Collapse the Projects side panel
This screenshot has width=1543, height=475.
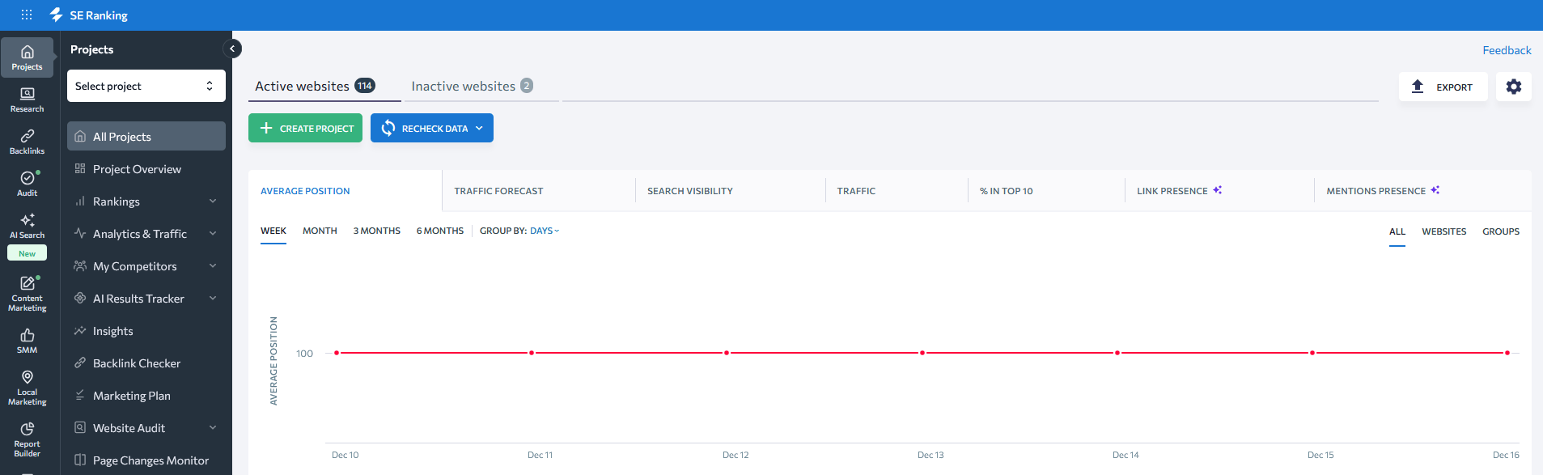click(x=232, y=49)
